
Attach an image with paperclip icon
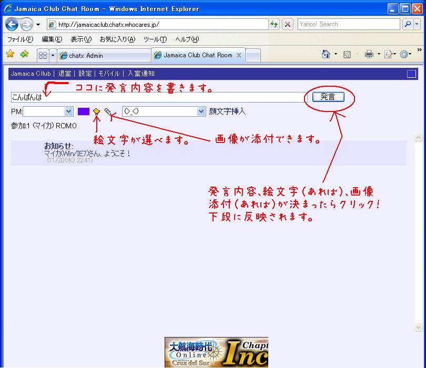[x=108, y=111]
